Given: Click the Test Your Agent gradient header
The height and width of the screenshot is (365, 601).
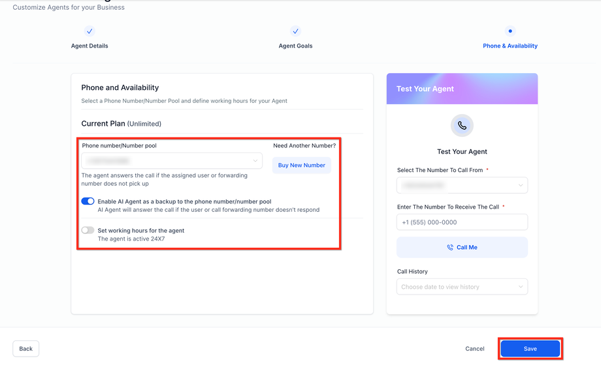Looking at the screenshot, I should [462, 89].
